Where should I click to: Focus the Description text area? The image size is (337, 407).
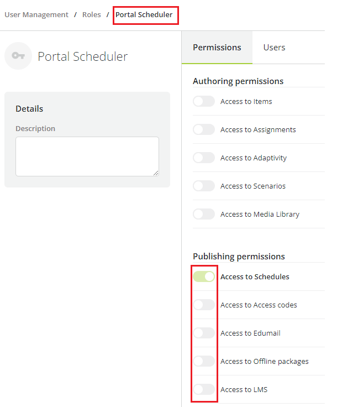click(87, 156)
